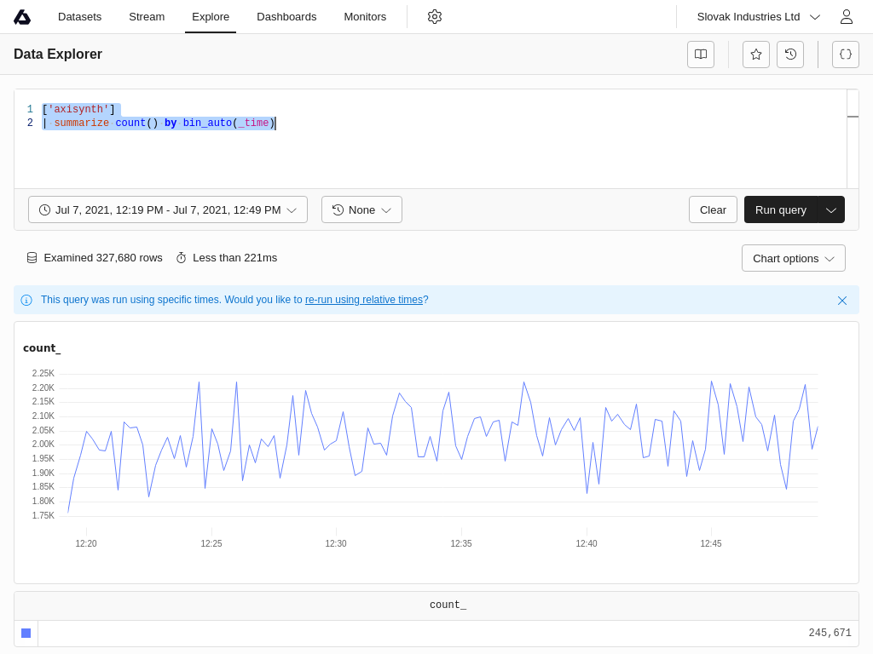Viewport: 873px width, 654px height.
Task: Open the Dashboards tab
Action: 286,17
